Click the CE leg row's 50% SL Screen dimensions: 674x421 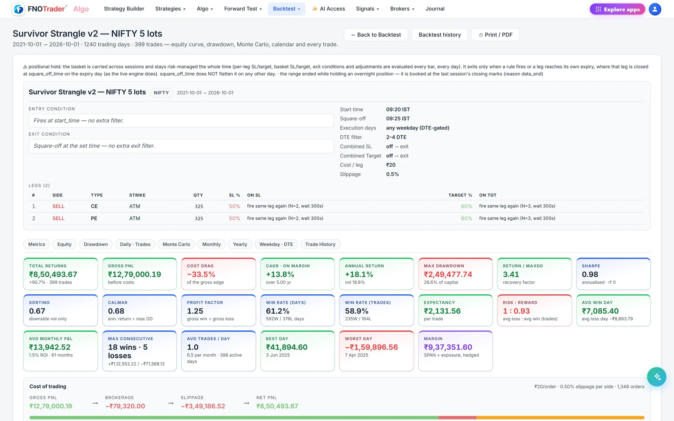pyautogui.click(x=234, y=206)
